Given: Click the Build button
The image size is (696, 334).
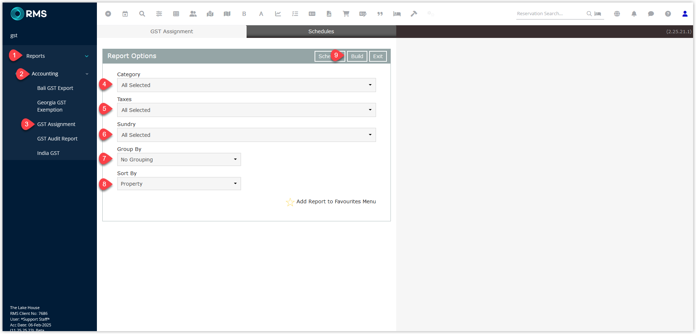Looking at the screenshot, I should 357,56.
